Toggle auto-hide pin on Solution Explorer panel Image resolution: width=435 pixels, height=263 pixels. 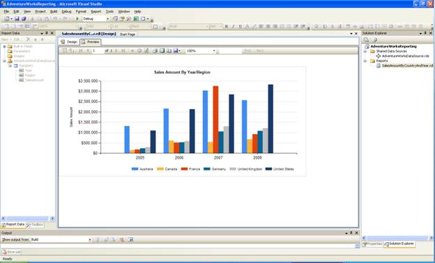[x=425, y=33]
